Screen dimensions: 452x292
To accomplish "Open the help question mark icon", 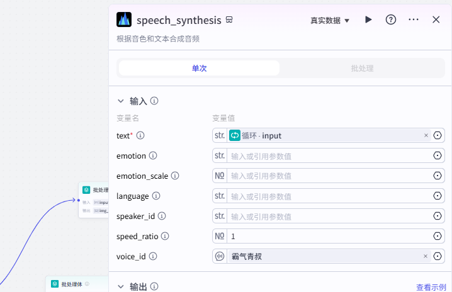I will coord(390,20).
